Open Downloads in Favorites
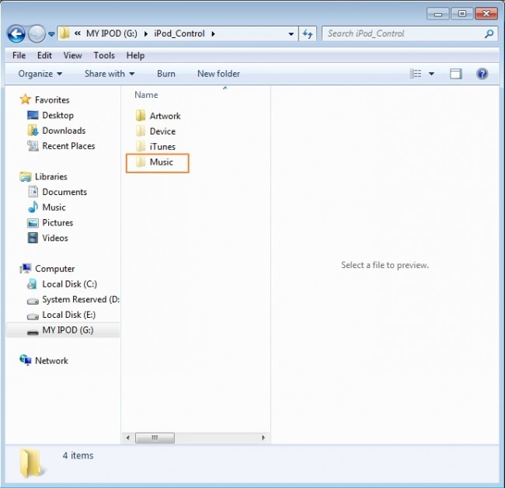Image resolution: width=505 pixels, height=488 pixels. (57, 131)
